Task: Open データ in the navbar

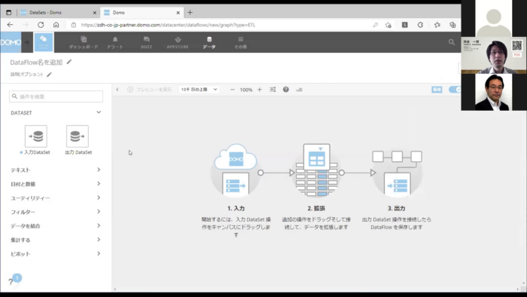Action: [x=209, y=42]
